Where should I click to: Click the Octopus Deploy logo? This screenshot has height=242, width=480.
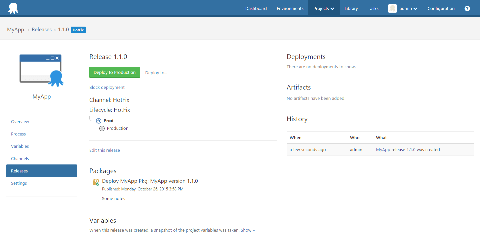13,8
